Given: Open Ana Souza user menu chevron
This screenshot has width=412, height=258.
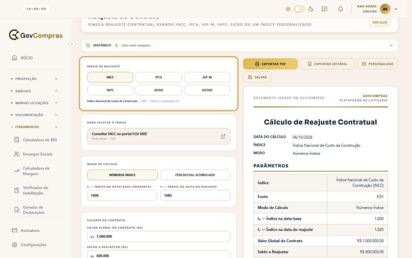Looking at the screenshot, I should pos(396,9).
